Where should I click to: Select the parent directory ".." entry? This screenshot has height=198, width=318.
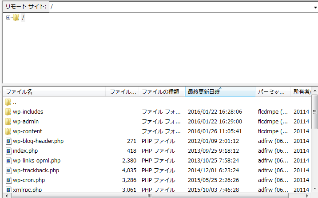click(15, 102)
